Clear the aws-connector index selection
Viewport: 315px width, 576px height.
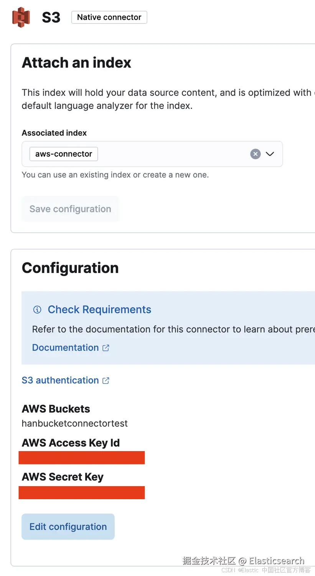point(256,154)
